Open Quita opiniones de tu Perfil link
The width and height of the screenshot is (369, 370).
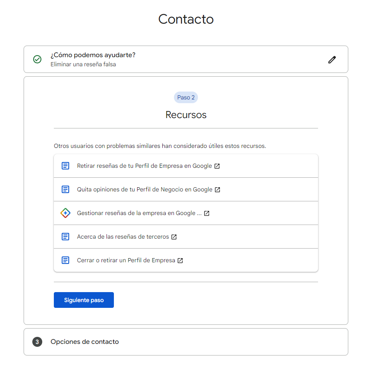tap(145, 189)
